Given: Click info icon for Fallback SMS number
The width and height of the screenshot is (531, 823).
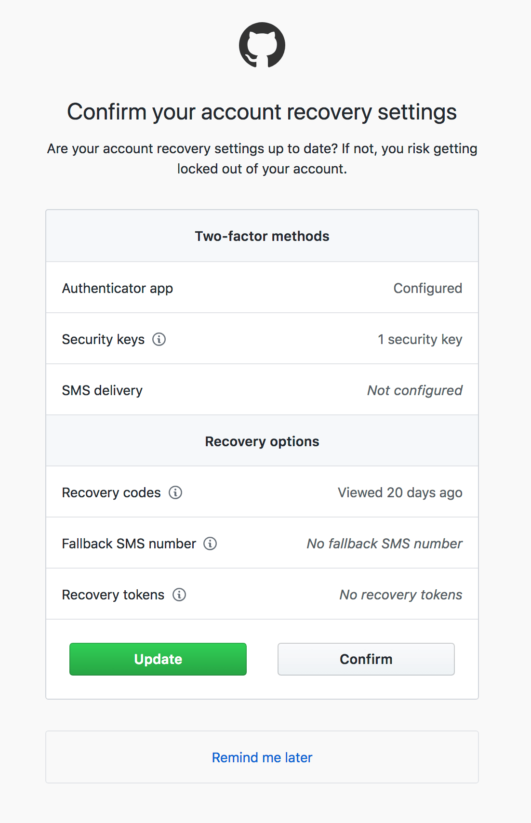Looking at the screenshot, I should tap(210, 544).
